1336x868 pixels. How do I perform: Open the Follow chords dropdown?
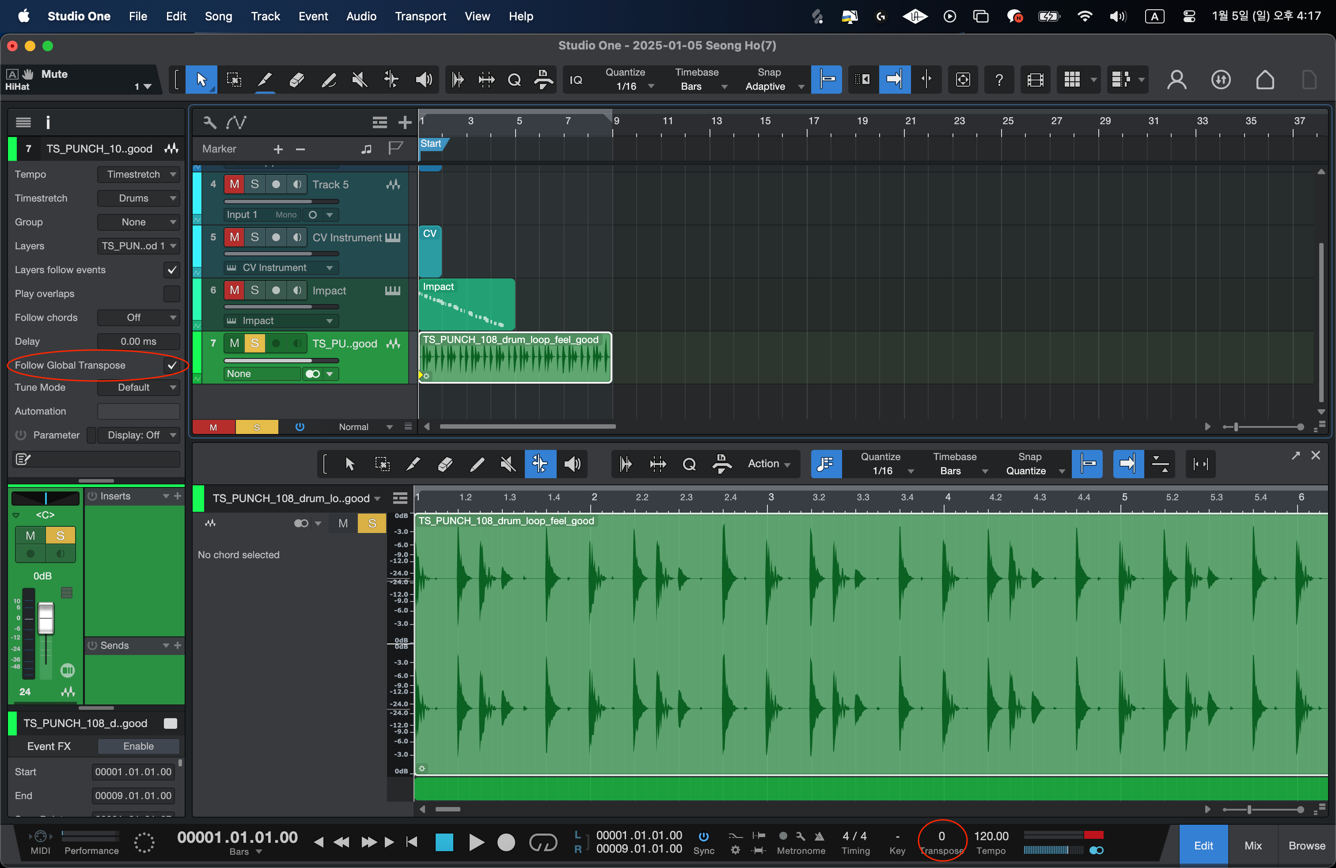(138, 318)
